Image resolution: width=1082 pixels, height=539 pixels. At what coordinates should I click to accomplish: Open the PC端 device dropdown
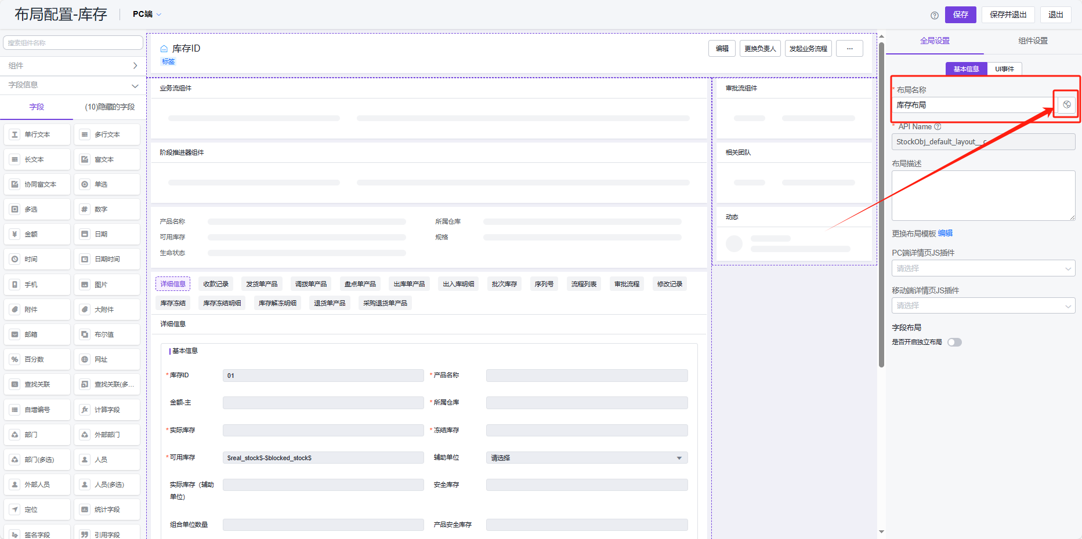(147, 14)
